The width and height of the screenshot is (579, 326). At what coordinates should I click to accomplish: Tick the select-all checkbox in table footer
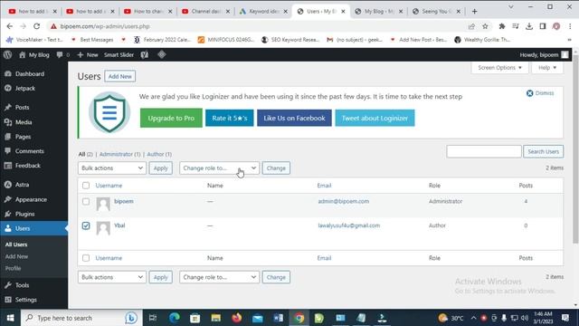pyautogui.click(x=86, y=258)
